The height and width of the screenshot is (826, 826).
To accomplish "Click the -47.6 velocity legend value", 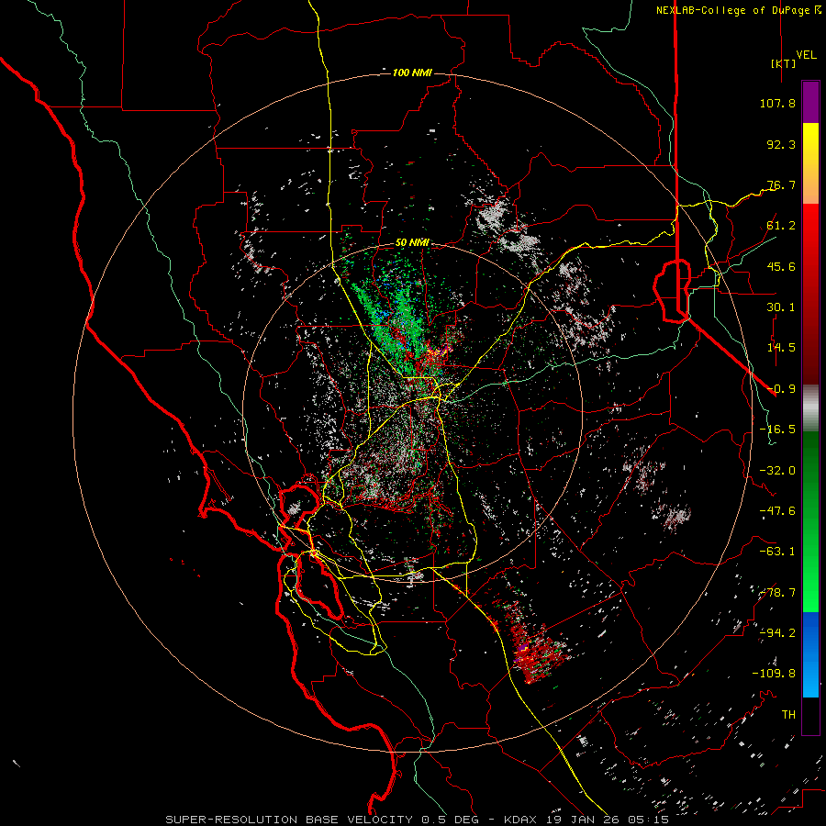I will click(777, 511).
